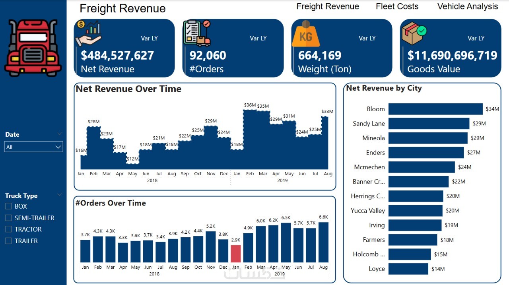Click the Var LY label on #Orders card

[258, 38]
